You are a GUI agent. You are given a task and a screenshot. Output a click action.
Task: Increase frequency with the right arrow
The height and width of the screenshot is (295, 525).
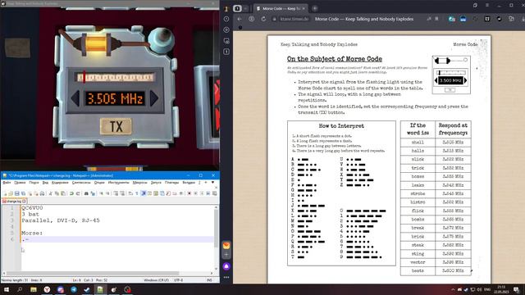154,98
